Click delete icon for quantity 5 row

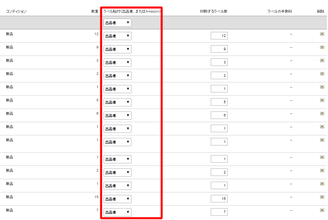click(322, 100)
